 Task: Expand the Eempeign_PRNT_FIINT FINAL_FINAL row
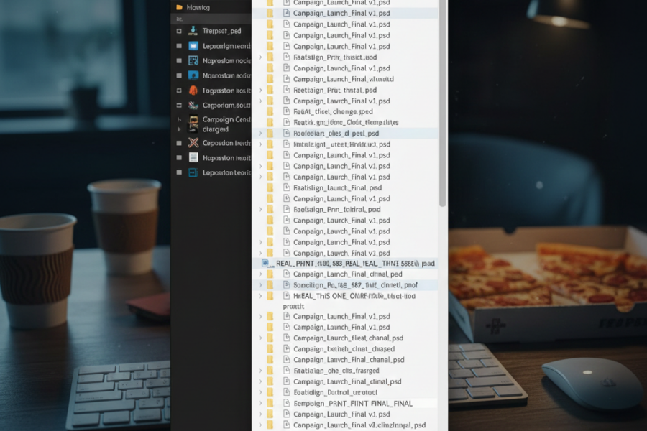tap(260, 403)
